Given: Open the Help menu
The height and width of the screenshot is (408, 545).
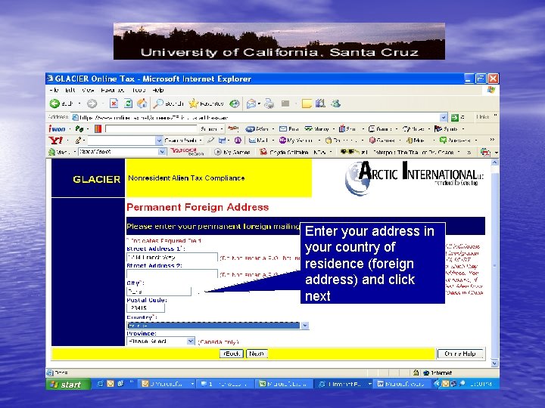Looking at the screenshot, I should point(157,90).
